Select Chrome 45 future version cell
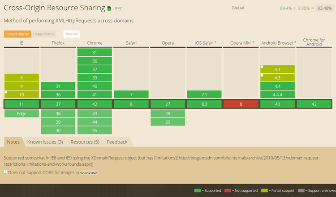The width and height of the screenshot is (336, 197). [x=95, y=130]
